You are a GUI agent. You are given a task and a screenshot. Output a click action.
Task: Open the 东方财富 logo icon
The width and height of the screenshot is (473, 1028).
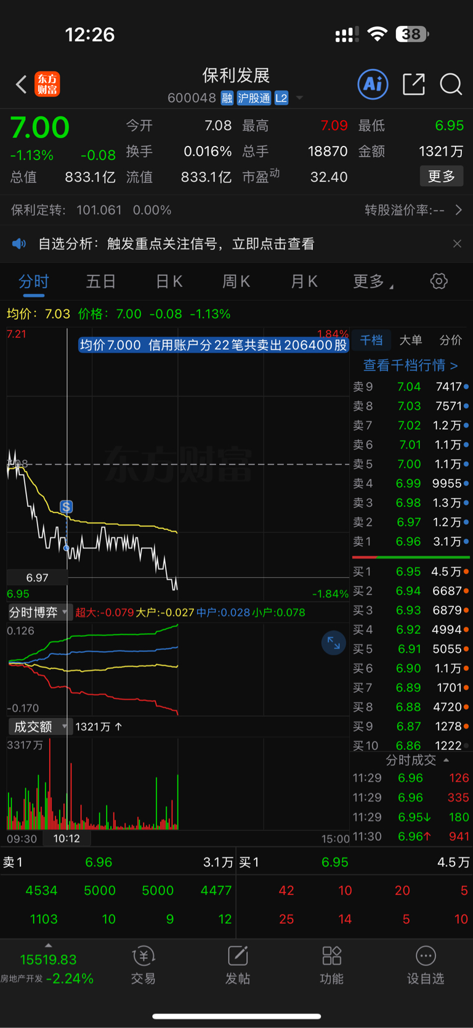(47, 84)
